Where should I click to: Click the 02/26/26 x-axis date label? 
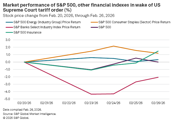tap(158, 103)
